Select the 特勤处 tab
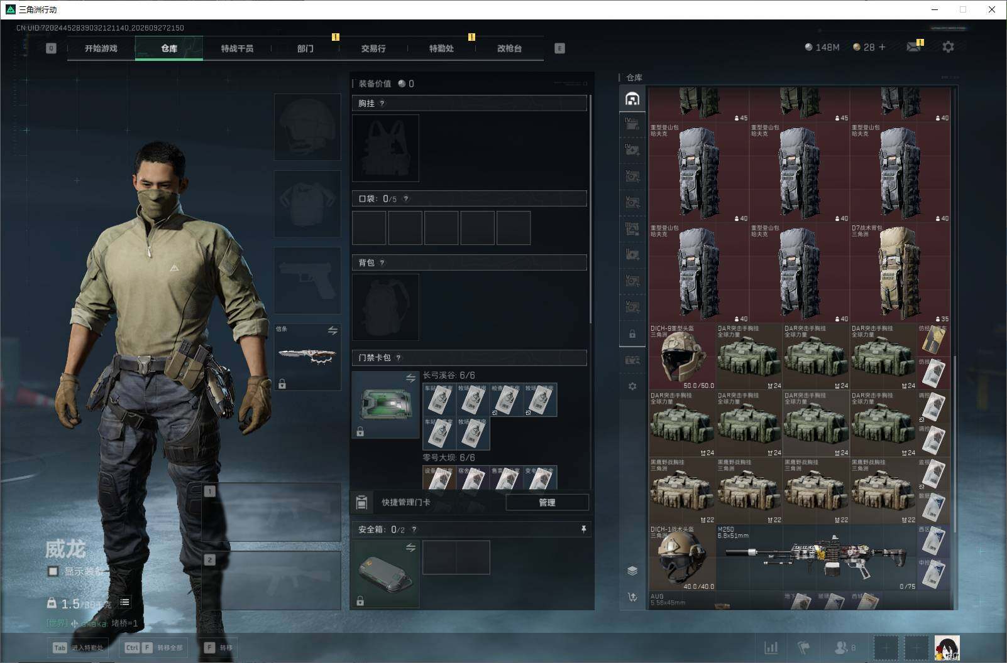The height and width of the screenshot is (663, 1007). [x=441, y=48]
